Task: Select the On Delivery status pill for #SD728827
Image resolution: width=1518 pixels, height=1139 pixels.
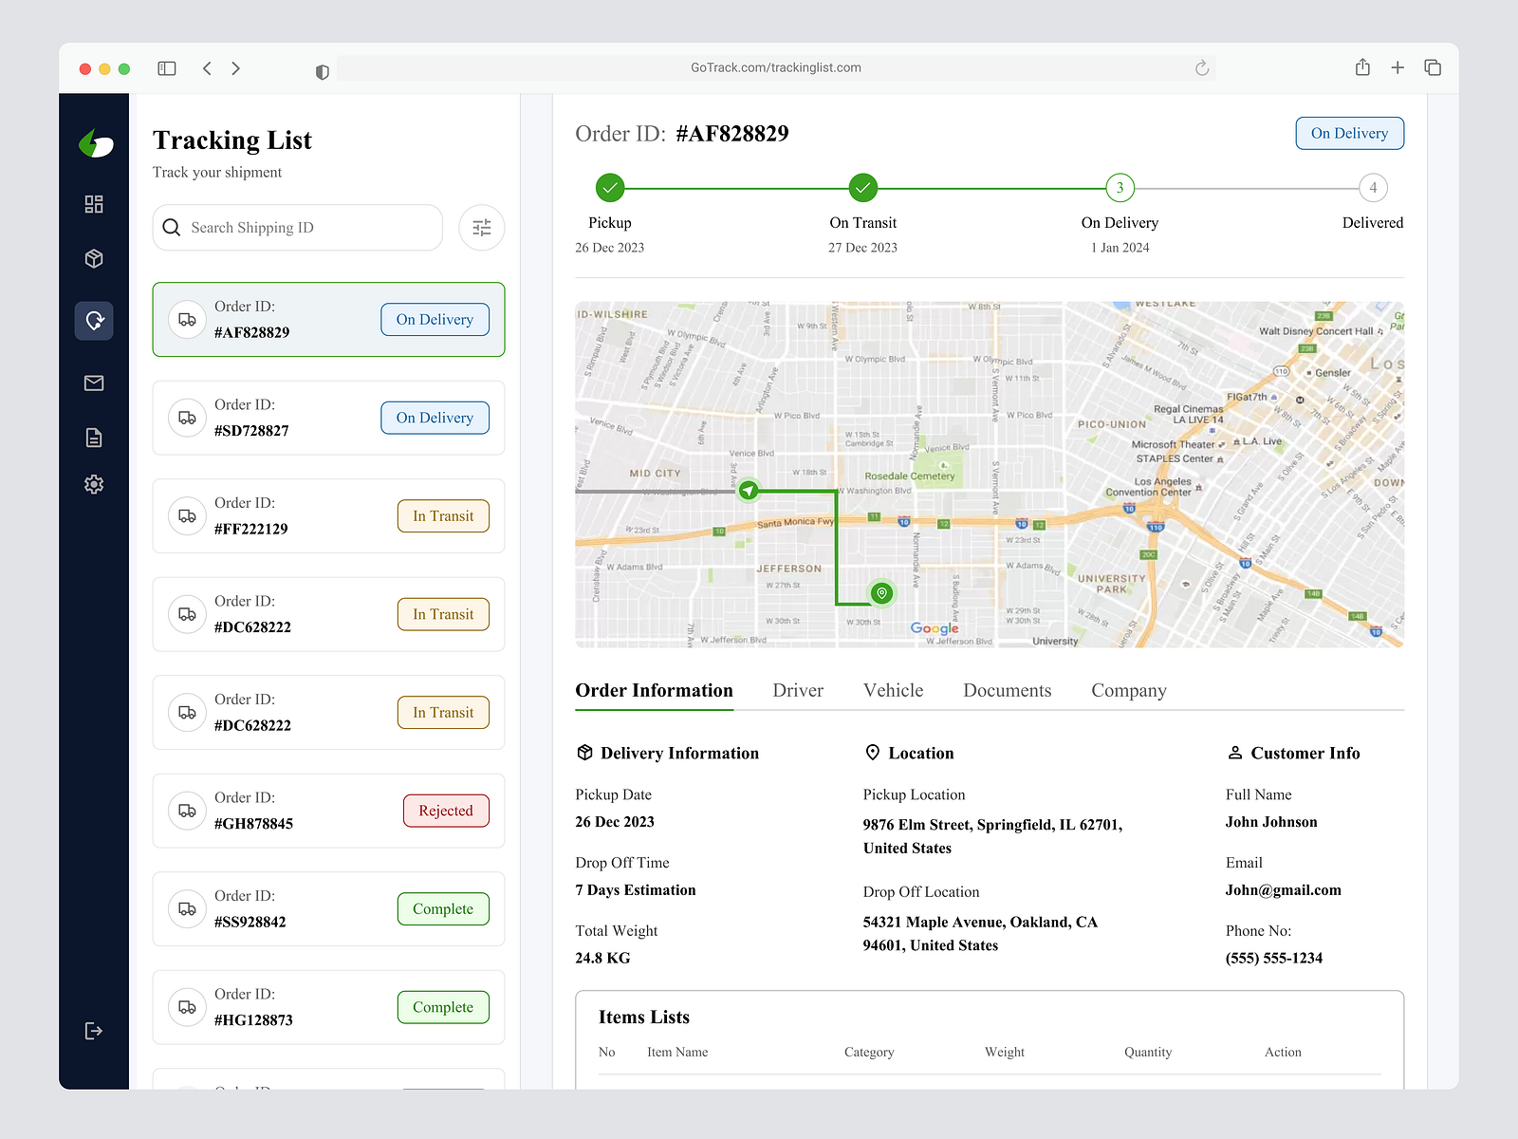Action: tap(435, 418)
